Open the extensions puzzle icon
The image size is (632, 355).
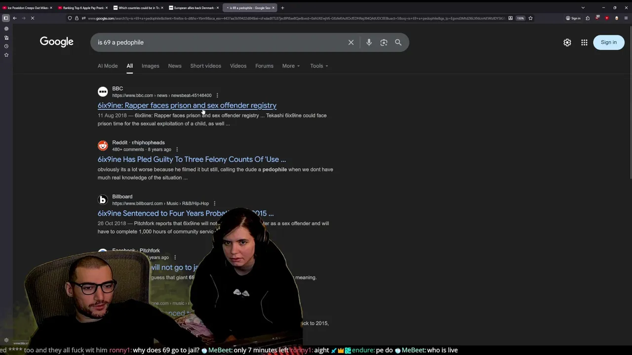click(588, 18)
